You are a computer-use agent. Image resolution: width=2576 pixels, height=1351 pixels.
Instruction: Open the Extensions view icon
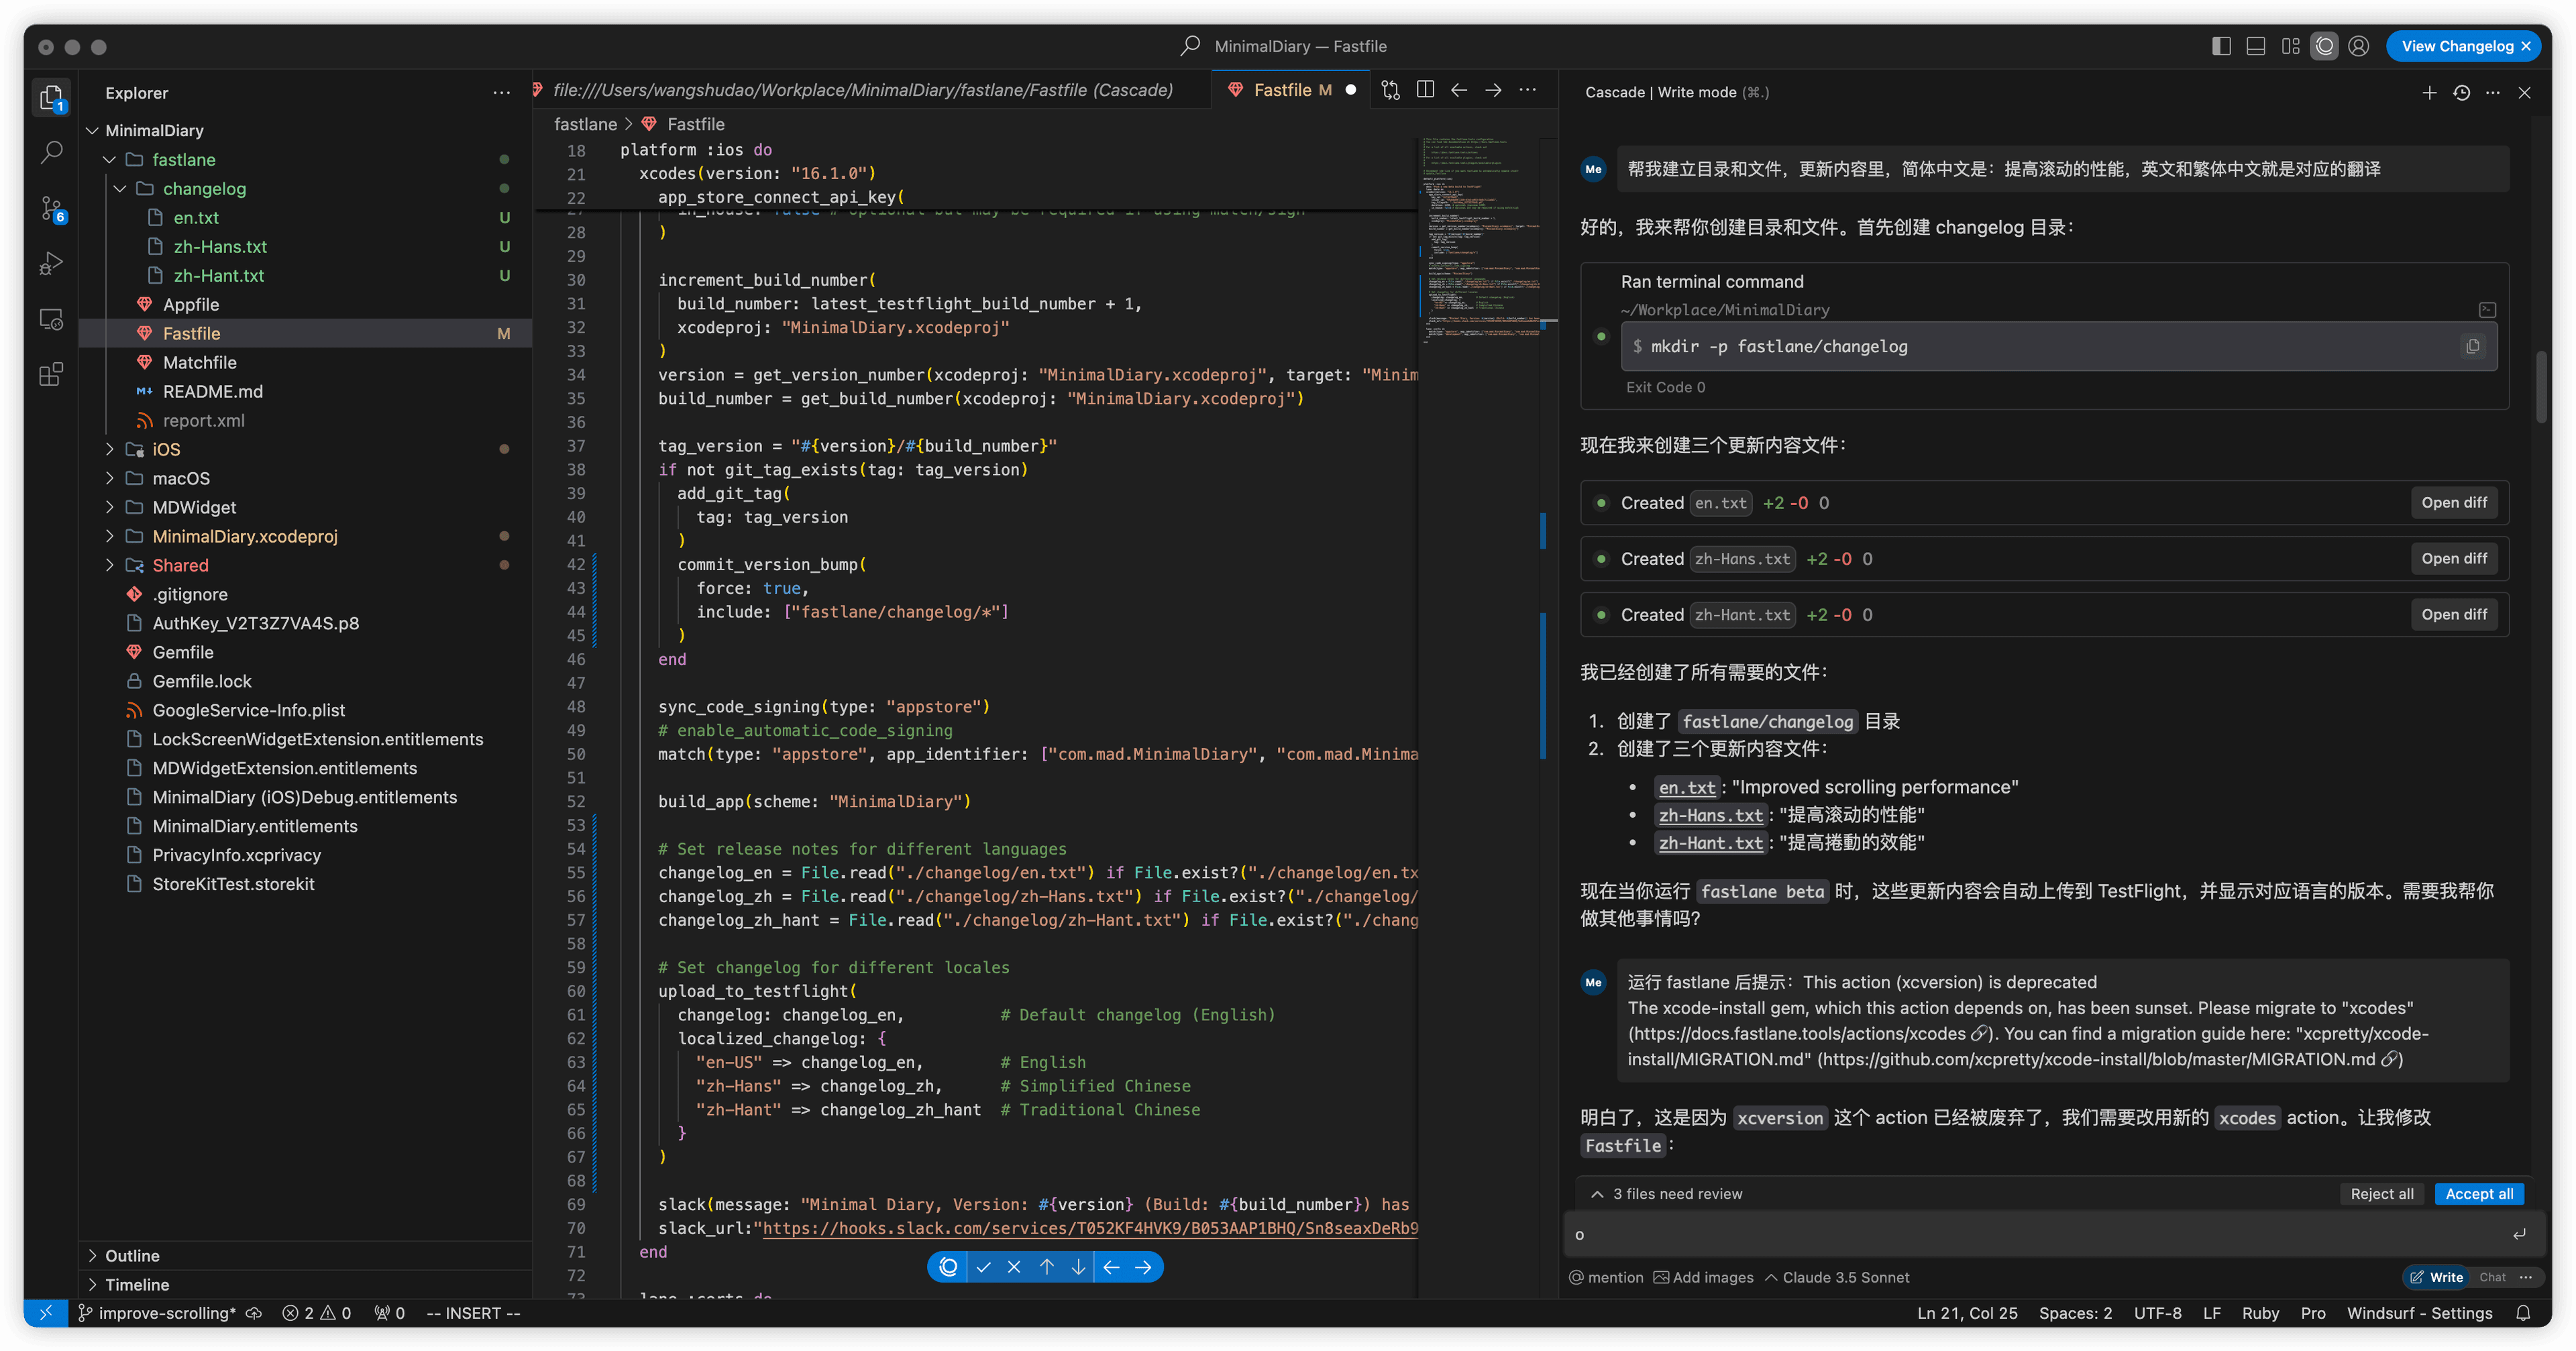coord(51,375)
